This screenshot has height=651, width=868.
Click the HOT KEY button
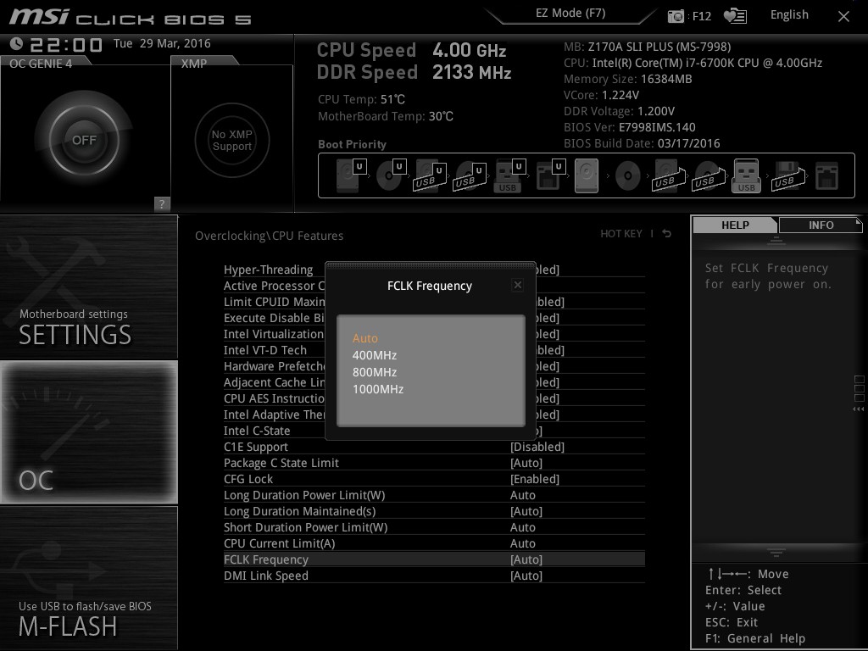point(621,234)
